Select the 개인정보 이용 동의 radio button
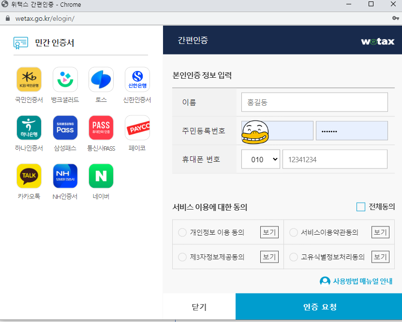The width and height of the screenshot is (402, 322). pyautogui.click(x=182, y=232)
